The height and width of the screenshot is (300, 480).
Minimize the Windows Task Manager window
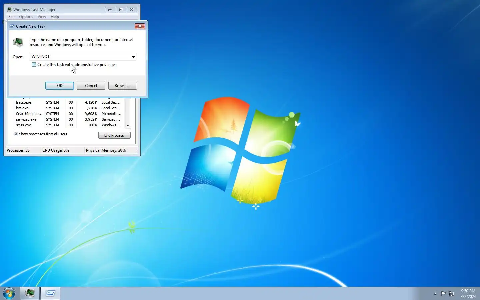click(110, 10)
